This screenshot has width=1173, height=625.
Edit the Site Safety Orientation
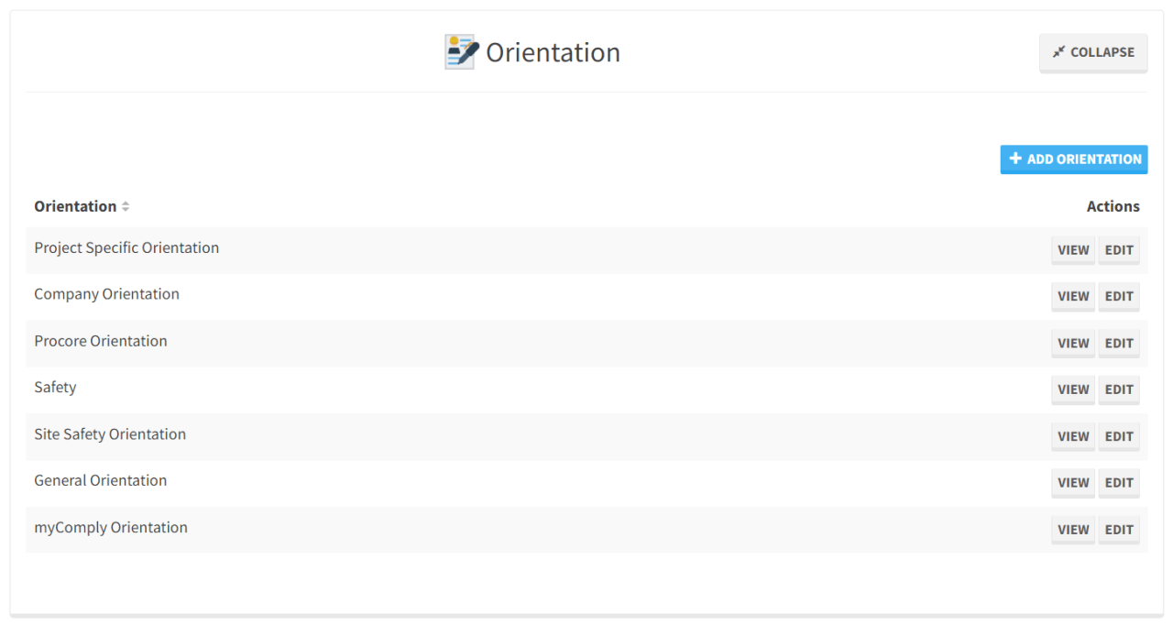[1119, 436]
